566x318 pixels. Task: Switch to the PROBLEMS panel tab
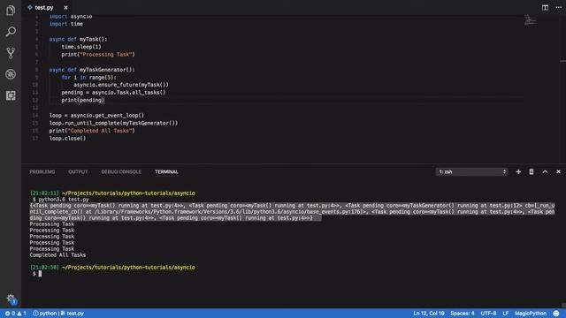[42, 172]
